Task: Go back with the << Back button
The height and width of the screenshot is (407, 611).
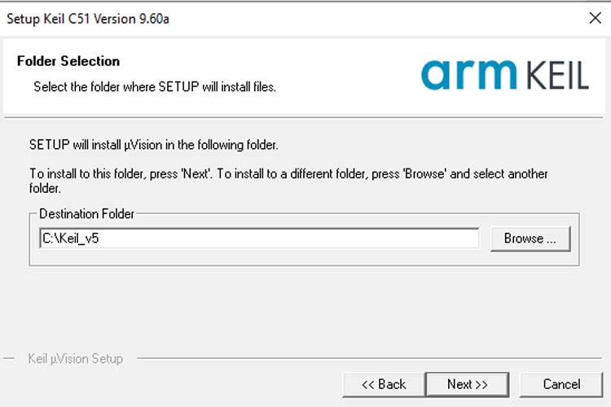Action: [383, 384]
